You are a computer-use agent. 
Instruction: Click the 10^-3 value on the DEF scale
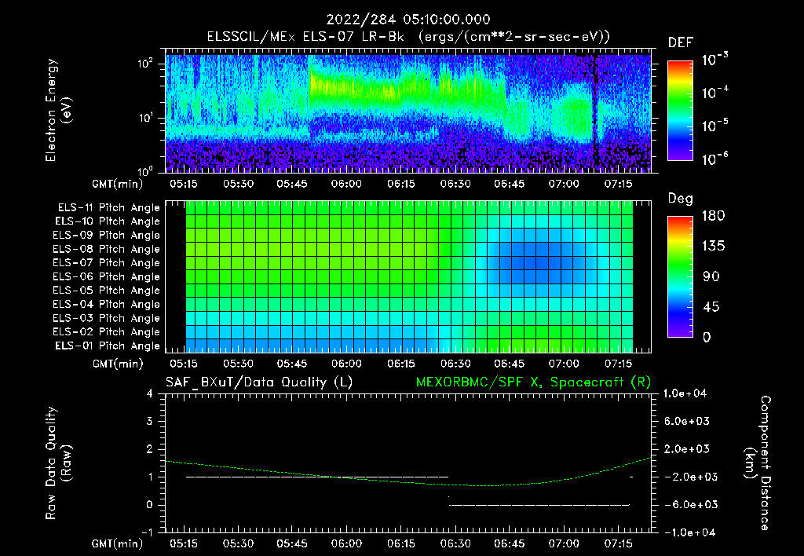[x=714, y=60]
